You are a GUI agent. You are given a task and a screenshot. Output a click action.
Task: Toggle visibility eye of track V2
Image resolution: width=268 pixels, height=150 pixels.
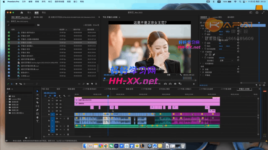tap(60, 111)
